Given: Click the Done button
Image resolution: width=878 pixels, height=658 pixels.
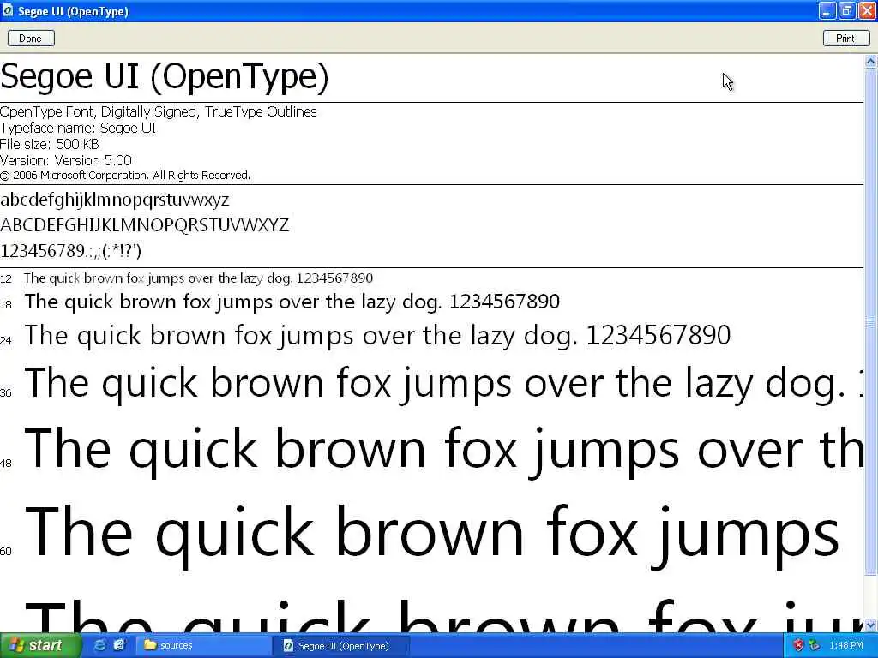Looking at the screenshot, I should click(31, 38).
